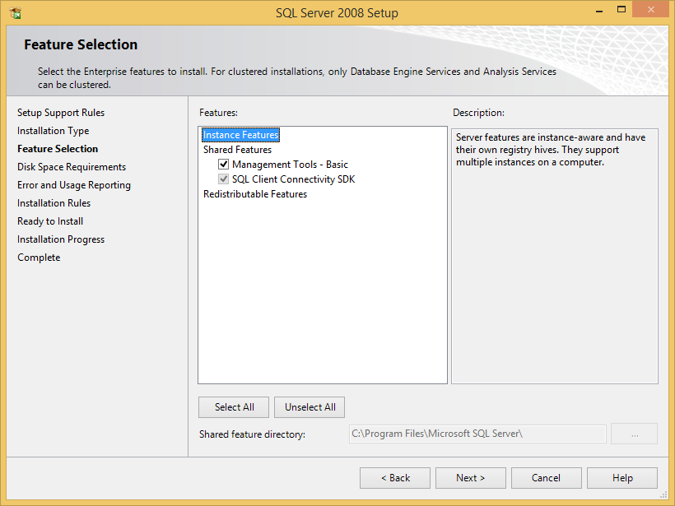Open the Disk Space Requirements step

click(x=72, y=167)
